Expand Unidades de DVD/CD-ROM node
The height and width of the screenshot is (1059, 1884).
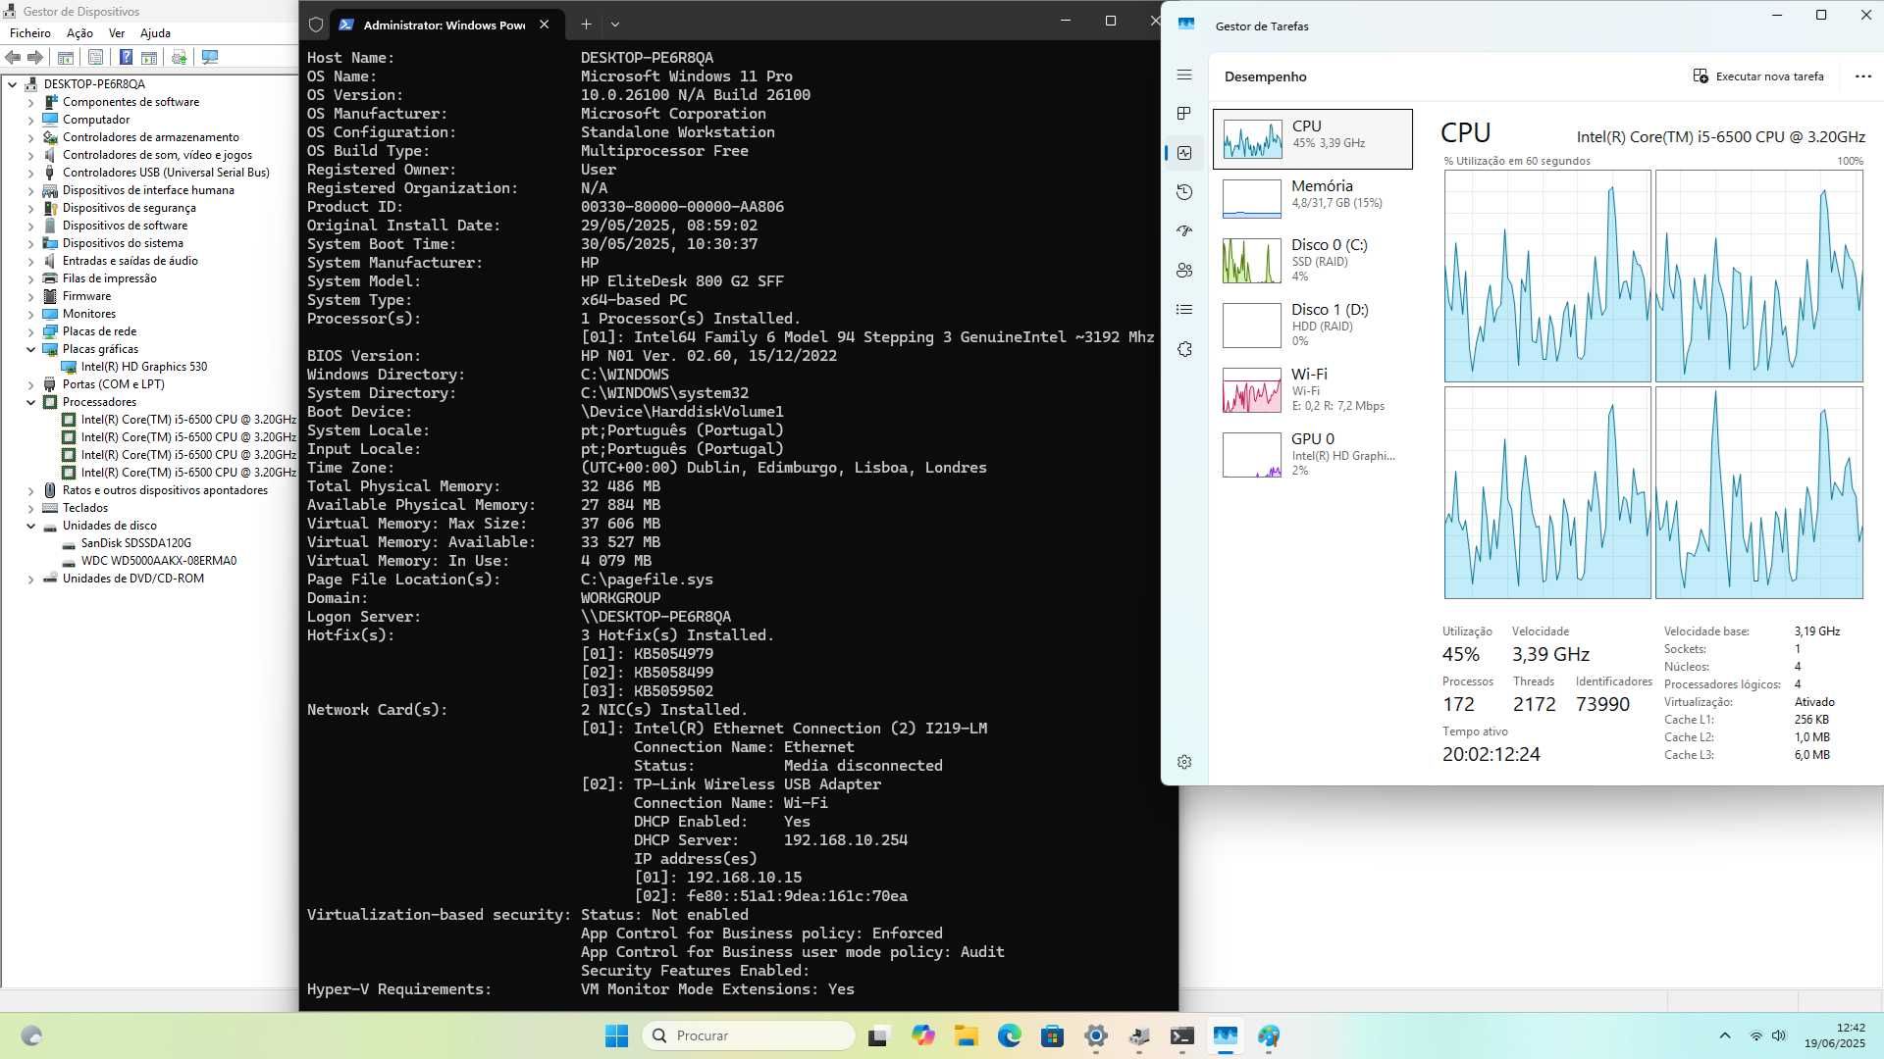click(x=30, y=579)
